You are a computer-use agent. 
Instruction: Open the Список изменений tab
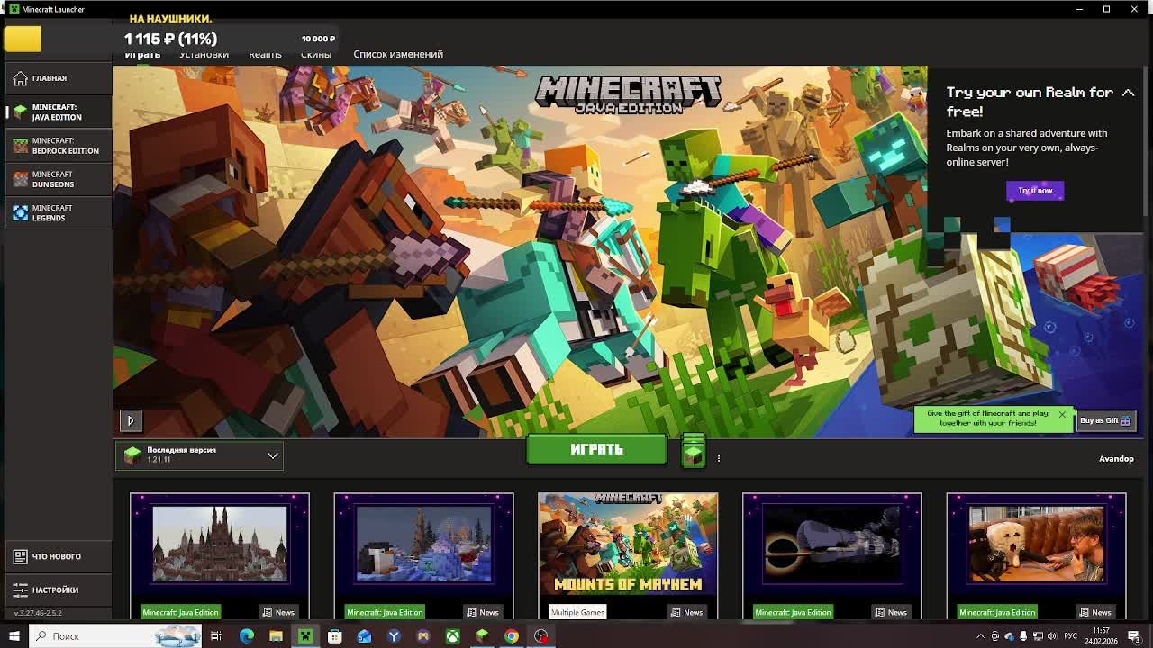tap(398, 54)
